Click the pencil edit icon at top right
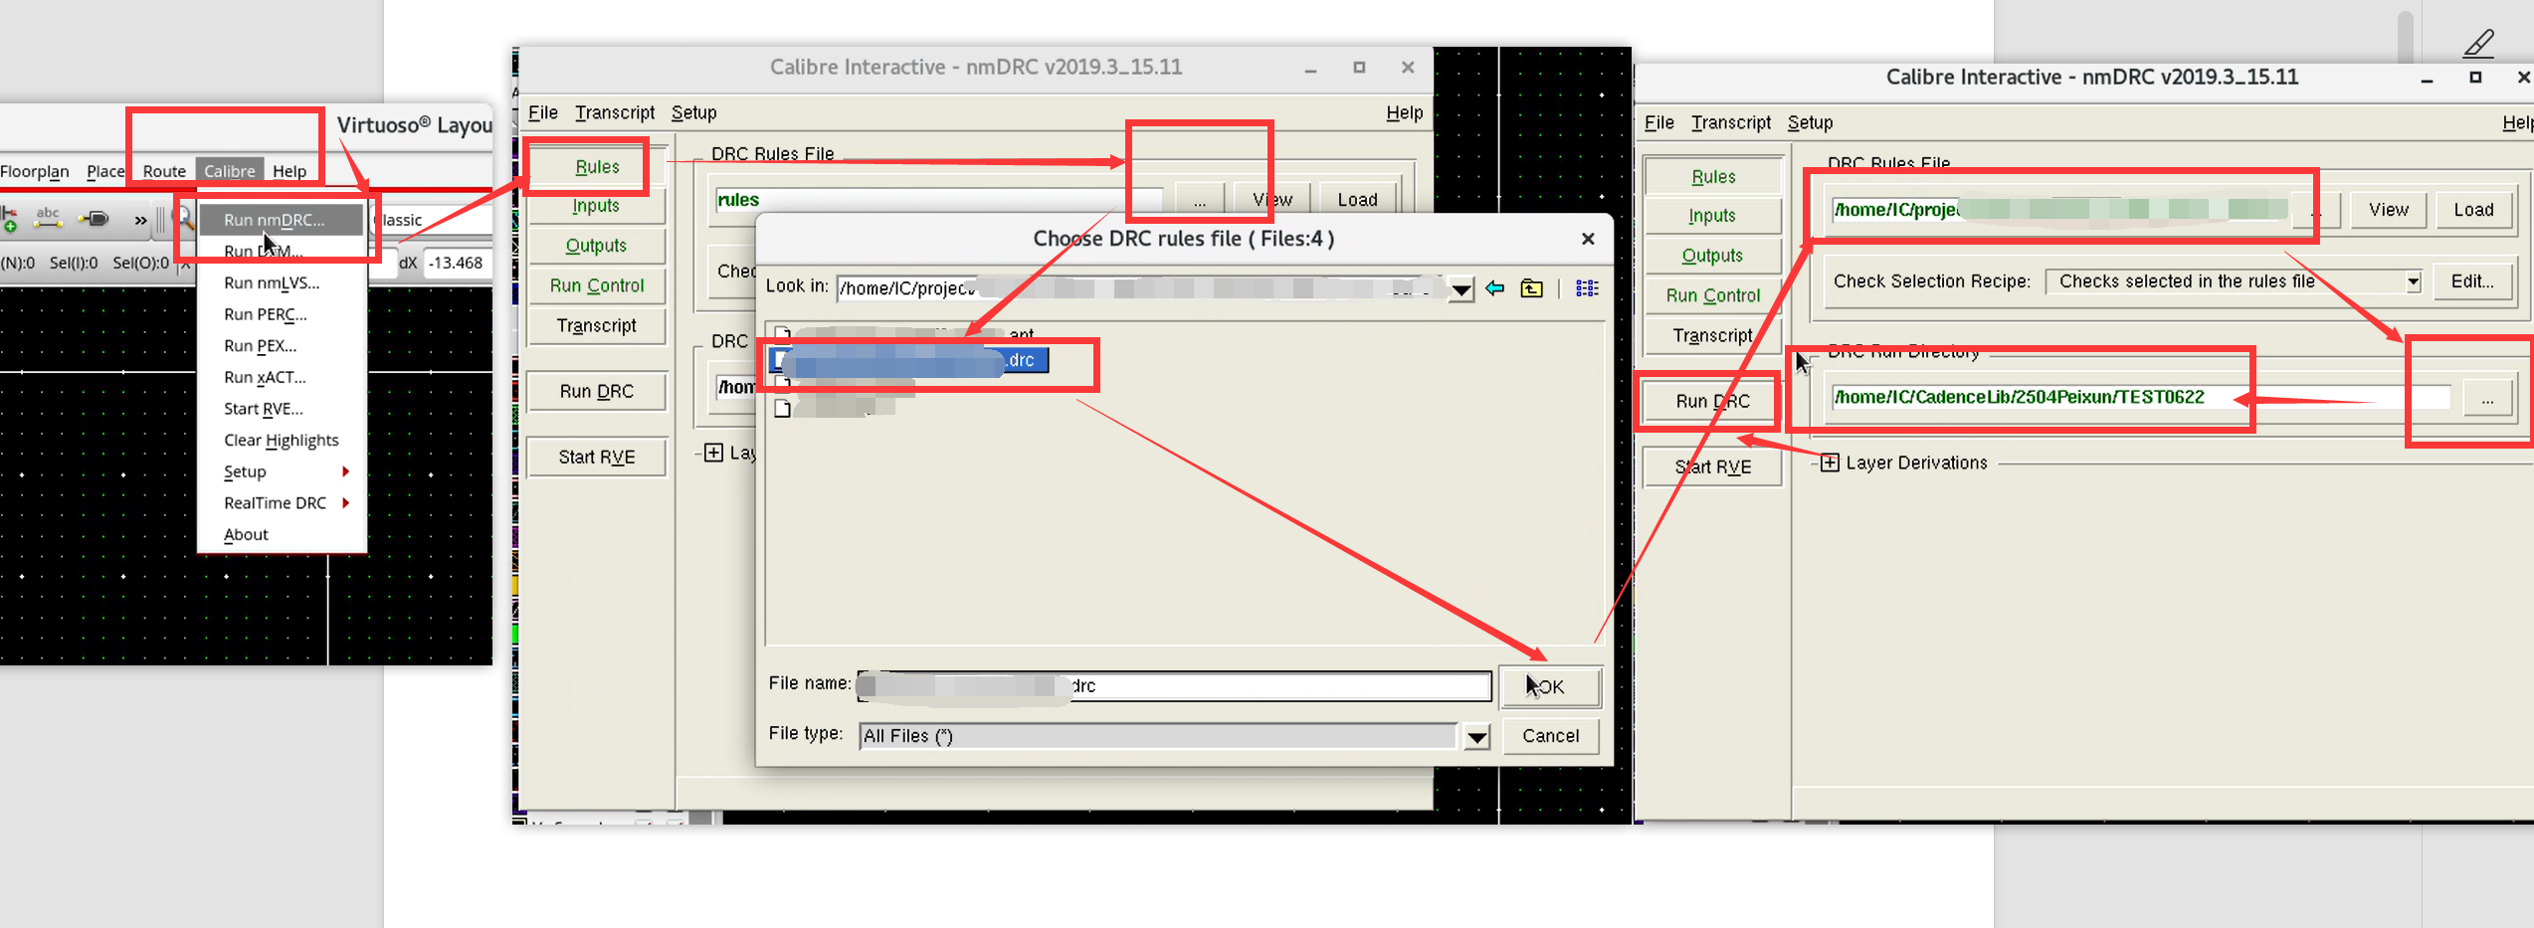 click(x=2477, y=44)
